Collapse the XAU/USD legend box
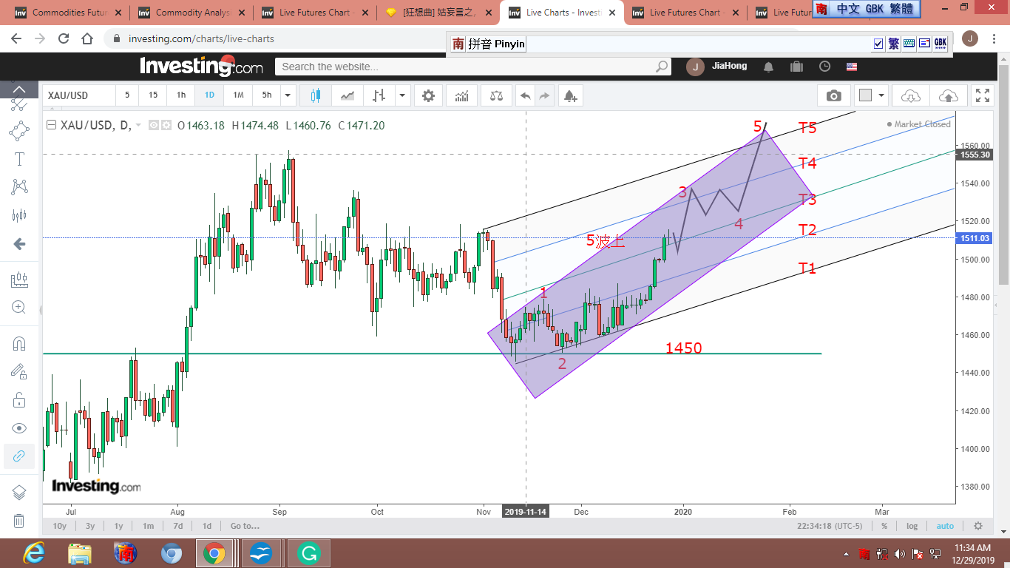The height and width of the screenshot is (568, 1010). pos(51,126)
